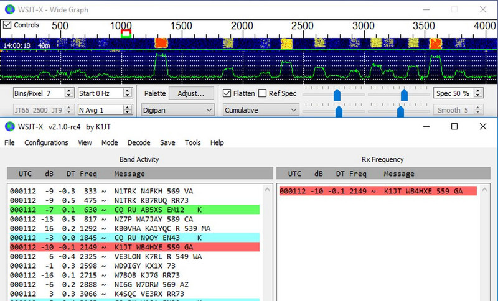Viewport: 498px width, 301px height.
Task: Minimize the WSJT-X main window
Action: tap(426, 126)
